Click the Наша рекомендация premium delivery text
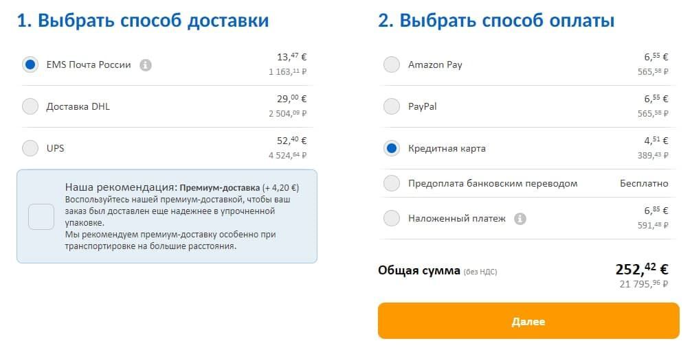 pyautogui.click(x=181, y=187)
